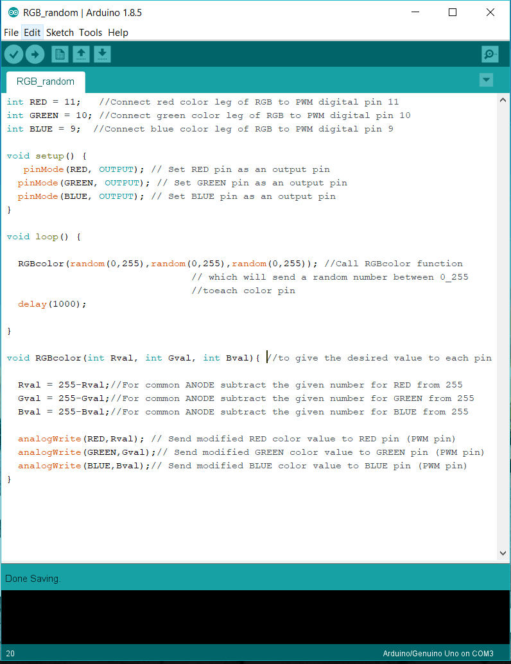Open a sketch with the up-arrow icon

click(81, 54)
